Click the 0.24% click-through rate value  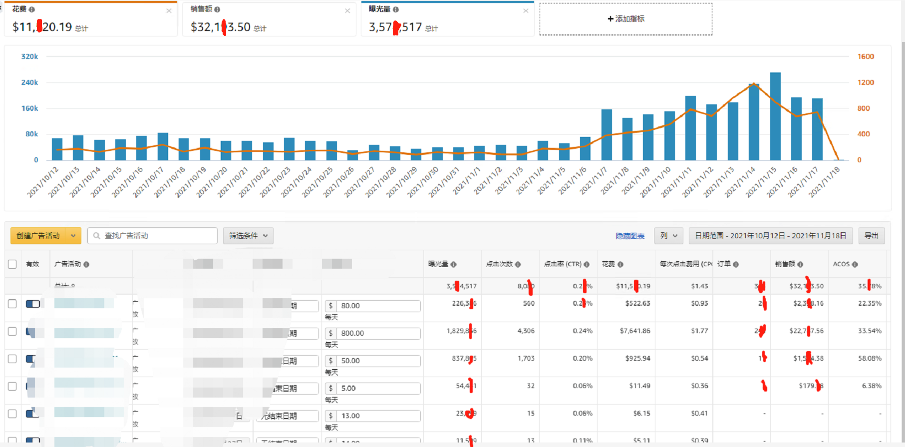click(583, 331)
